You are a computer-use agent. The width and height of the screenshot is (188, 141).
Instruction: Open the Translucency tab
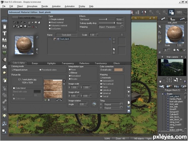click(x=101, y=63)
